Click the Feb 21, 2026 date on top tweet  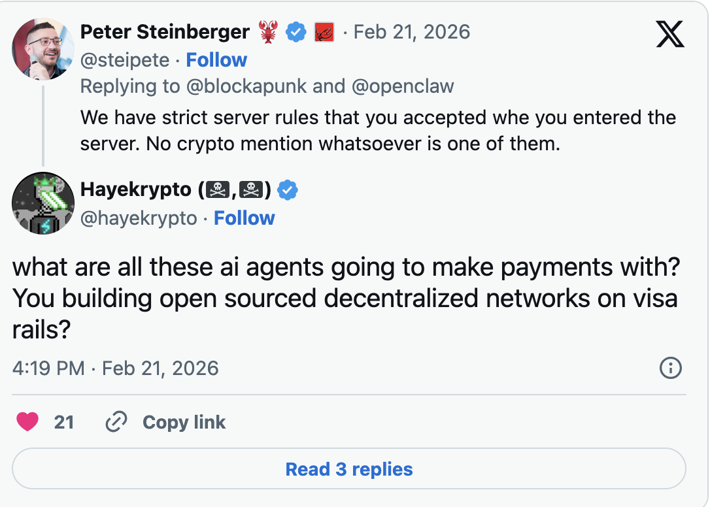tap(412, 31)
